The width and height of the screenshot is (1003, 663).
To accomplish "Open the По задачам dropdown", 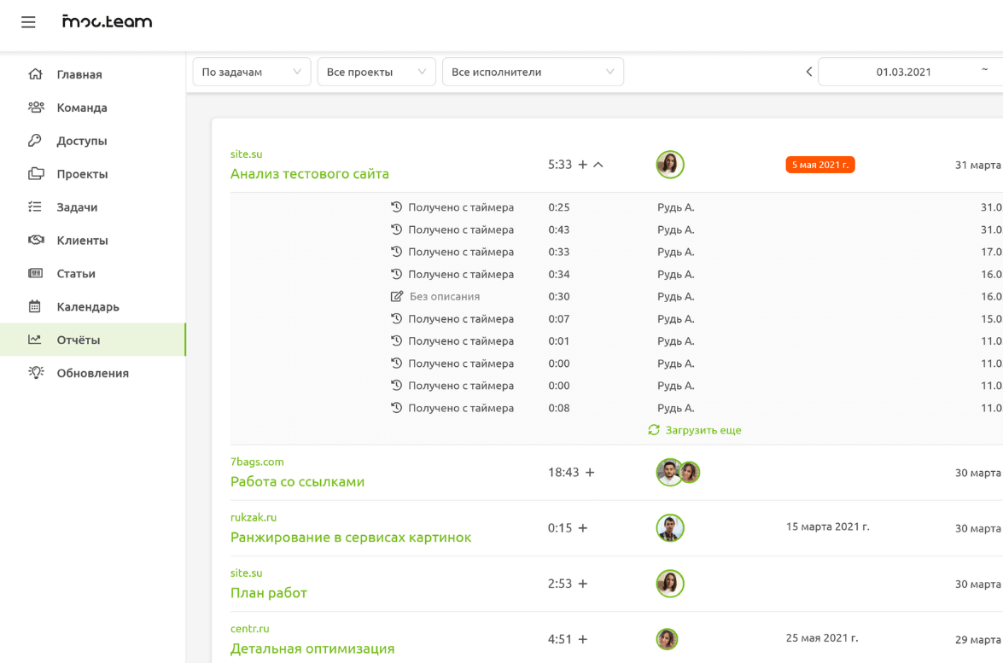I will click(251, 72).
